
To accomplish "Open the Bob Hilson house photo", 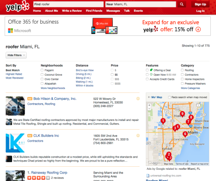I will coord(15,106).
